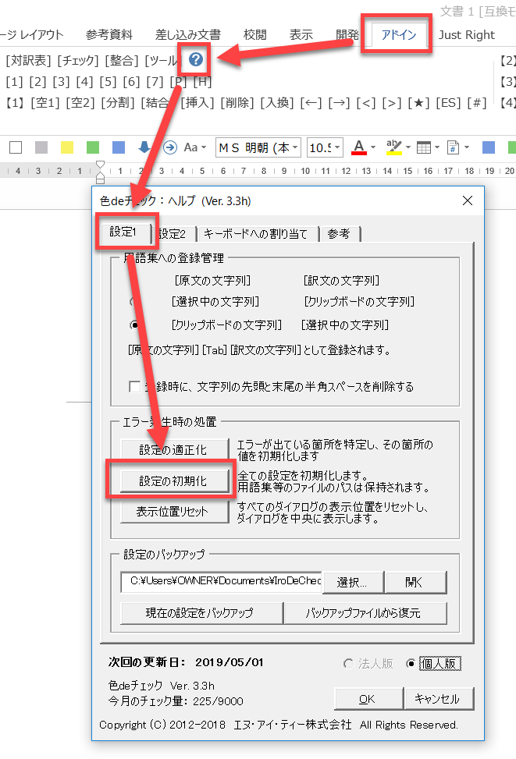Screen dimensions: 516x759
Task: Click 現在の設定をバックアップ button
Action: (x=199, y=612)
